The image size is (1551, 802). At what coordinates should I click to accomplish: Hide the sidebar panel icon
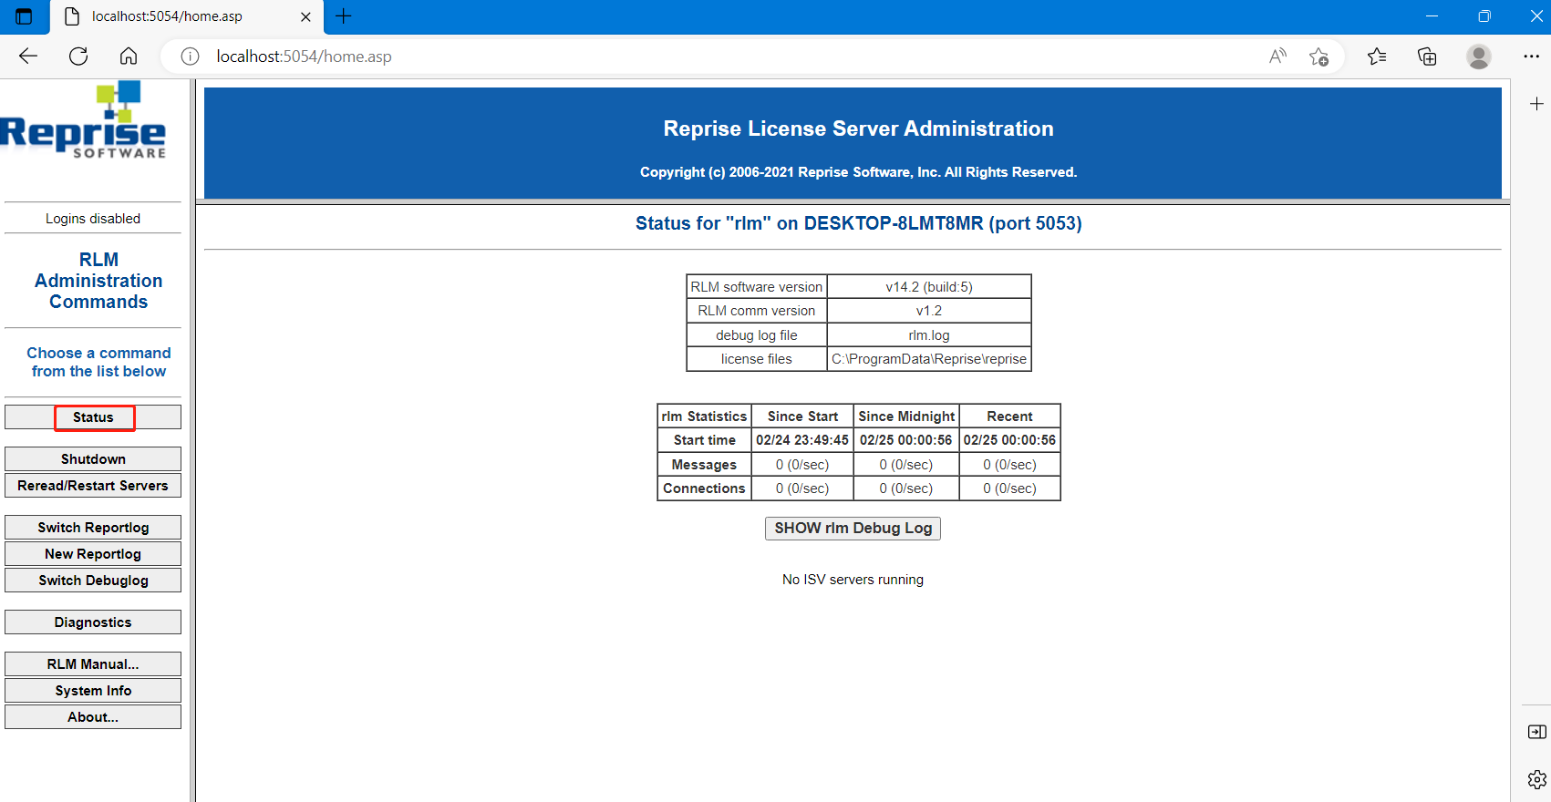point(1536,732)
